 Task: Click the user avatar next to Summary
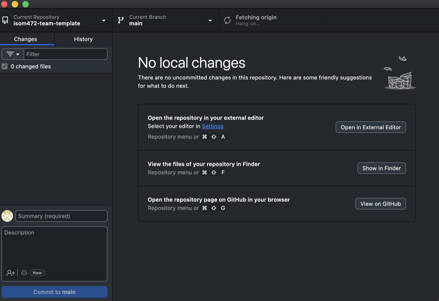7,216
